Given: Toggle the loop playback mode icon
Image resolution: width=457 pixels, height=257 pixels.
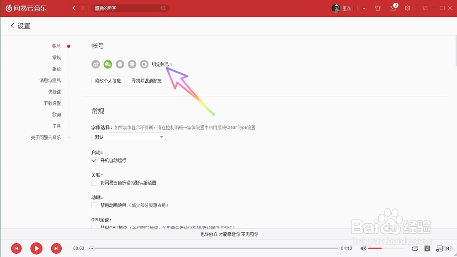Looking at the screenshot, I should tap(415, 248).
